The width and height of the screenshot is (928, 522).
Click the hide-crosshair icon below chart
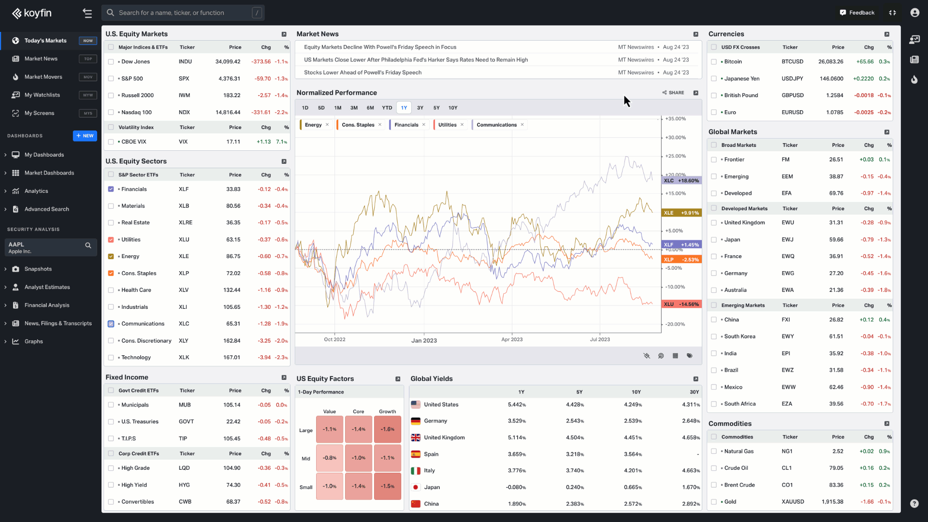point(646,356)
